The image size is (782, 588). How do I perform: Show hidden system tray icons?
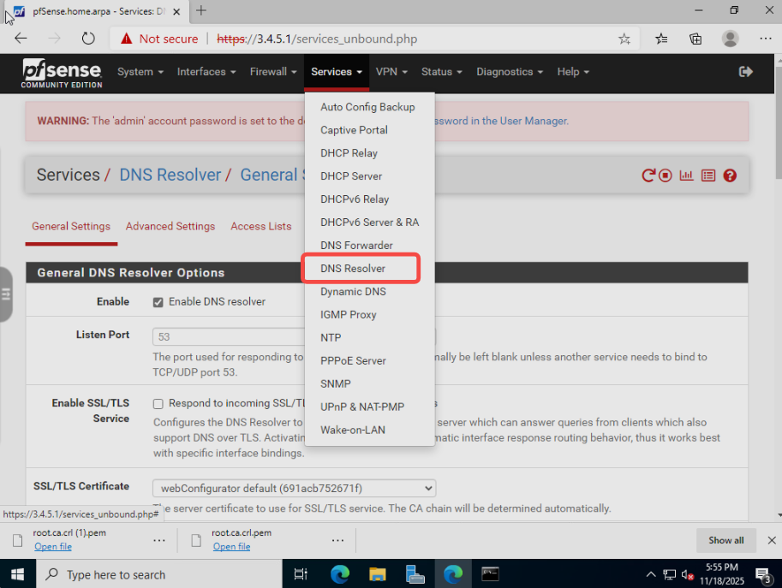pos(651,574)
